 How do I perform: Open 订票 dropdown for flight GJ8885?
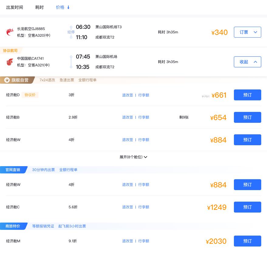(248, 32)
